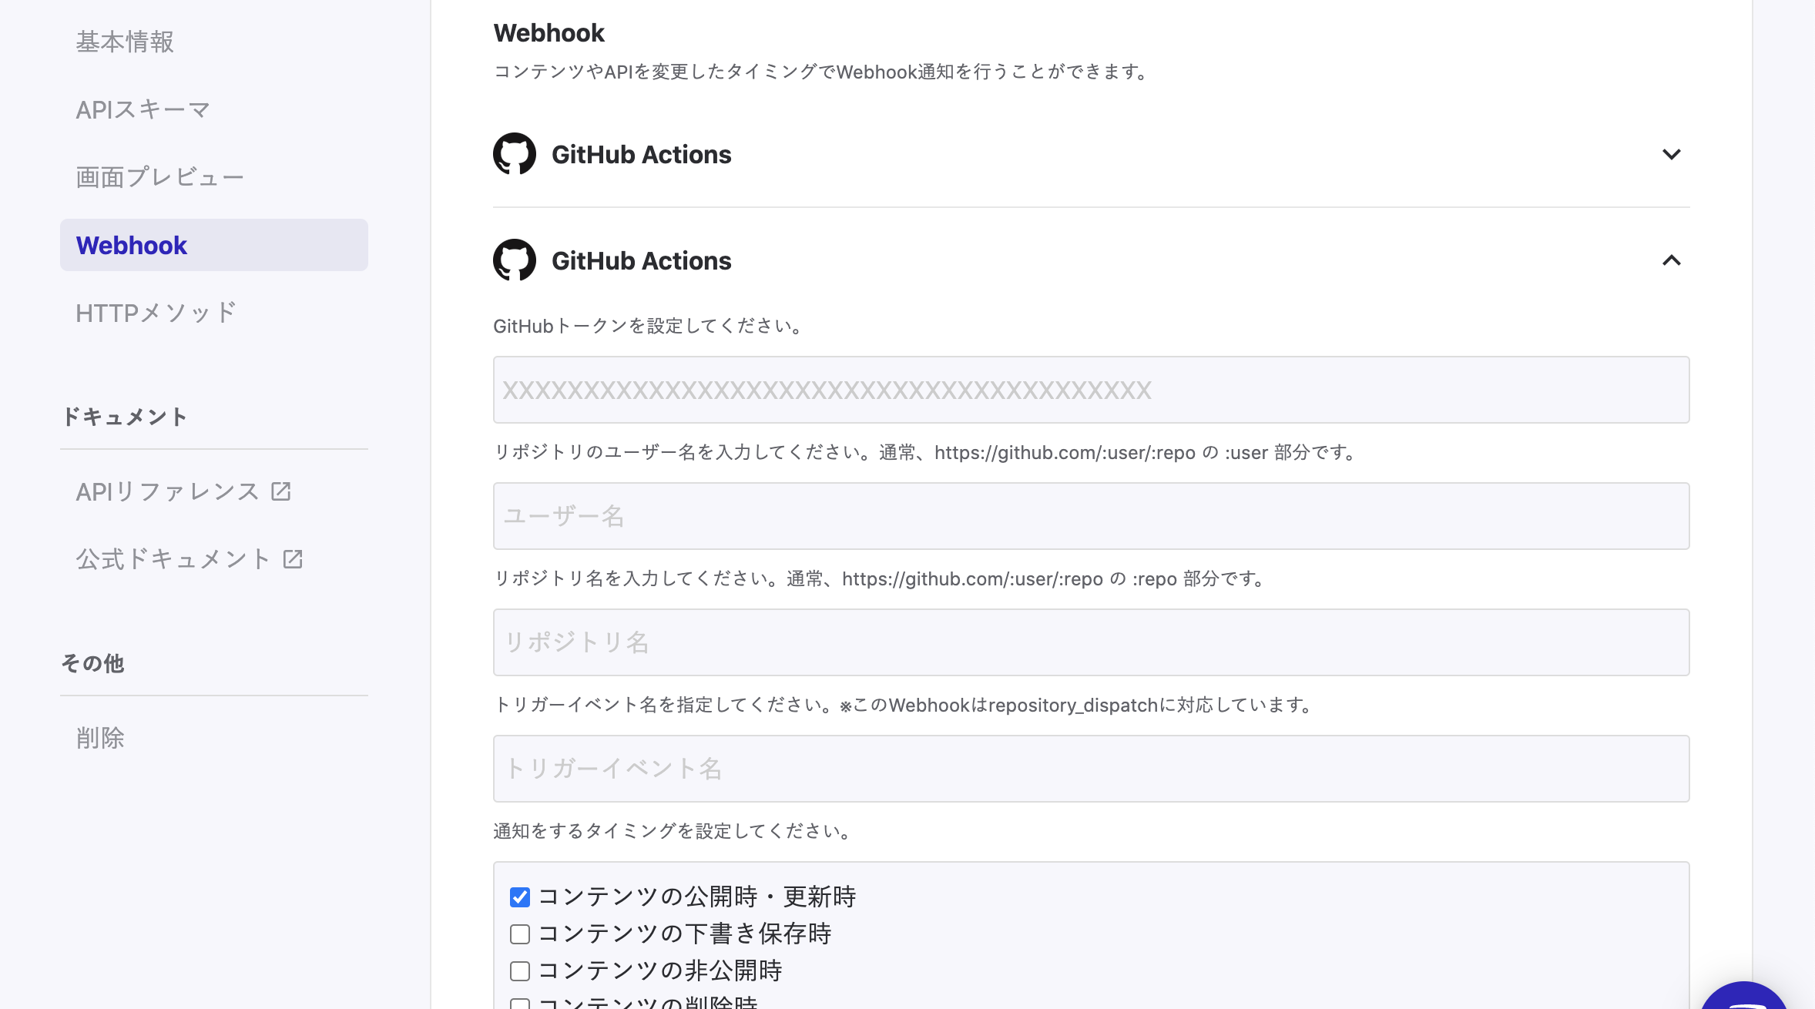The height and width of the screenshot is (1009, 1815).
Task: Click the GitHub logo in the collapsed GitHub Actions section
Action: pyautogui.click(x=515, y=153)
